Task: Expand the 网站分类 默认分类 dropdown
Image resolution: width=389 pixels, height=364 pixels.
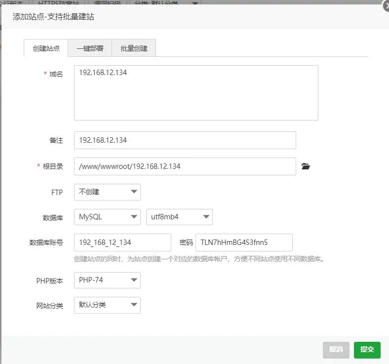Action: pyautogui.click(x=107, y=305)
